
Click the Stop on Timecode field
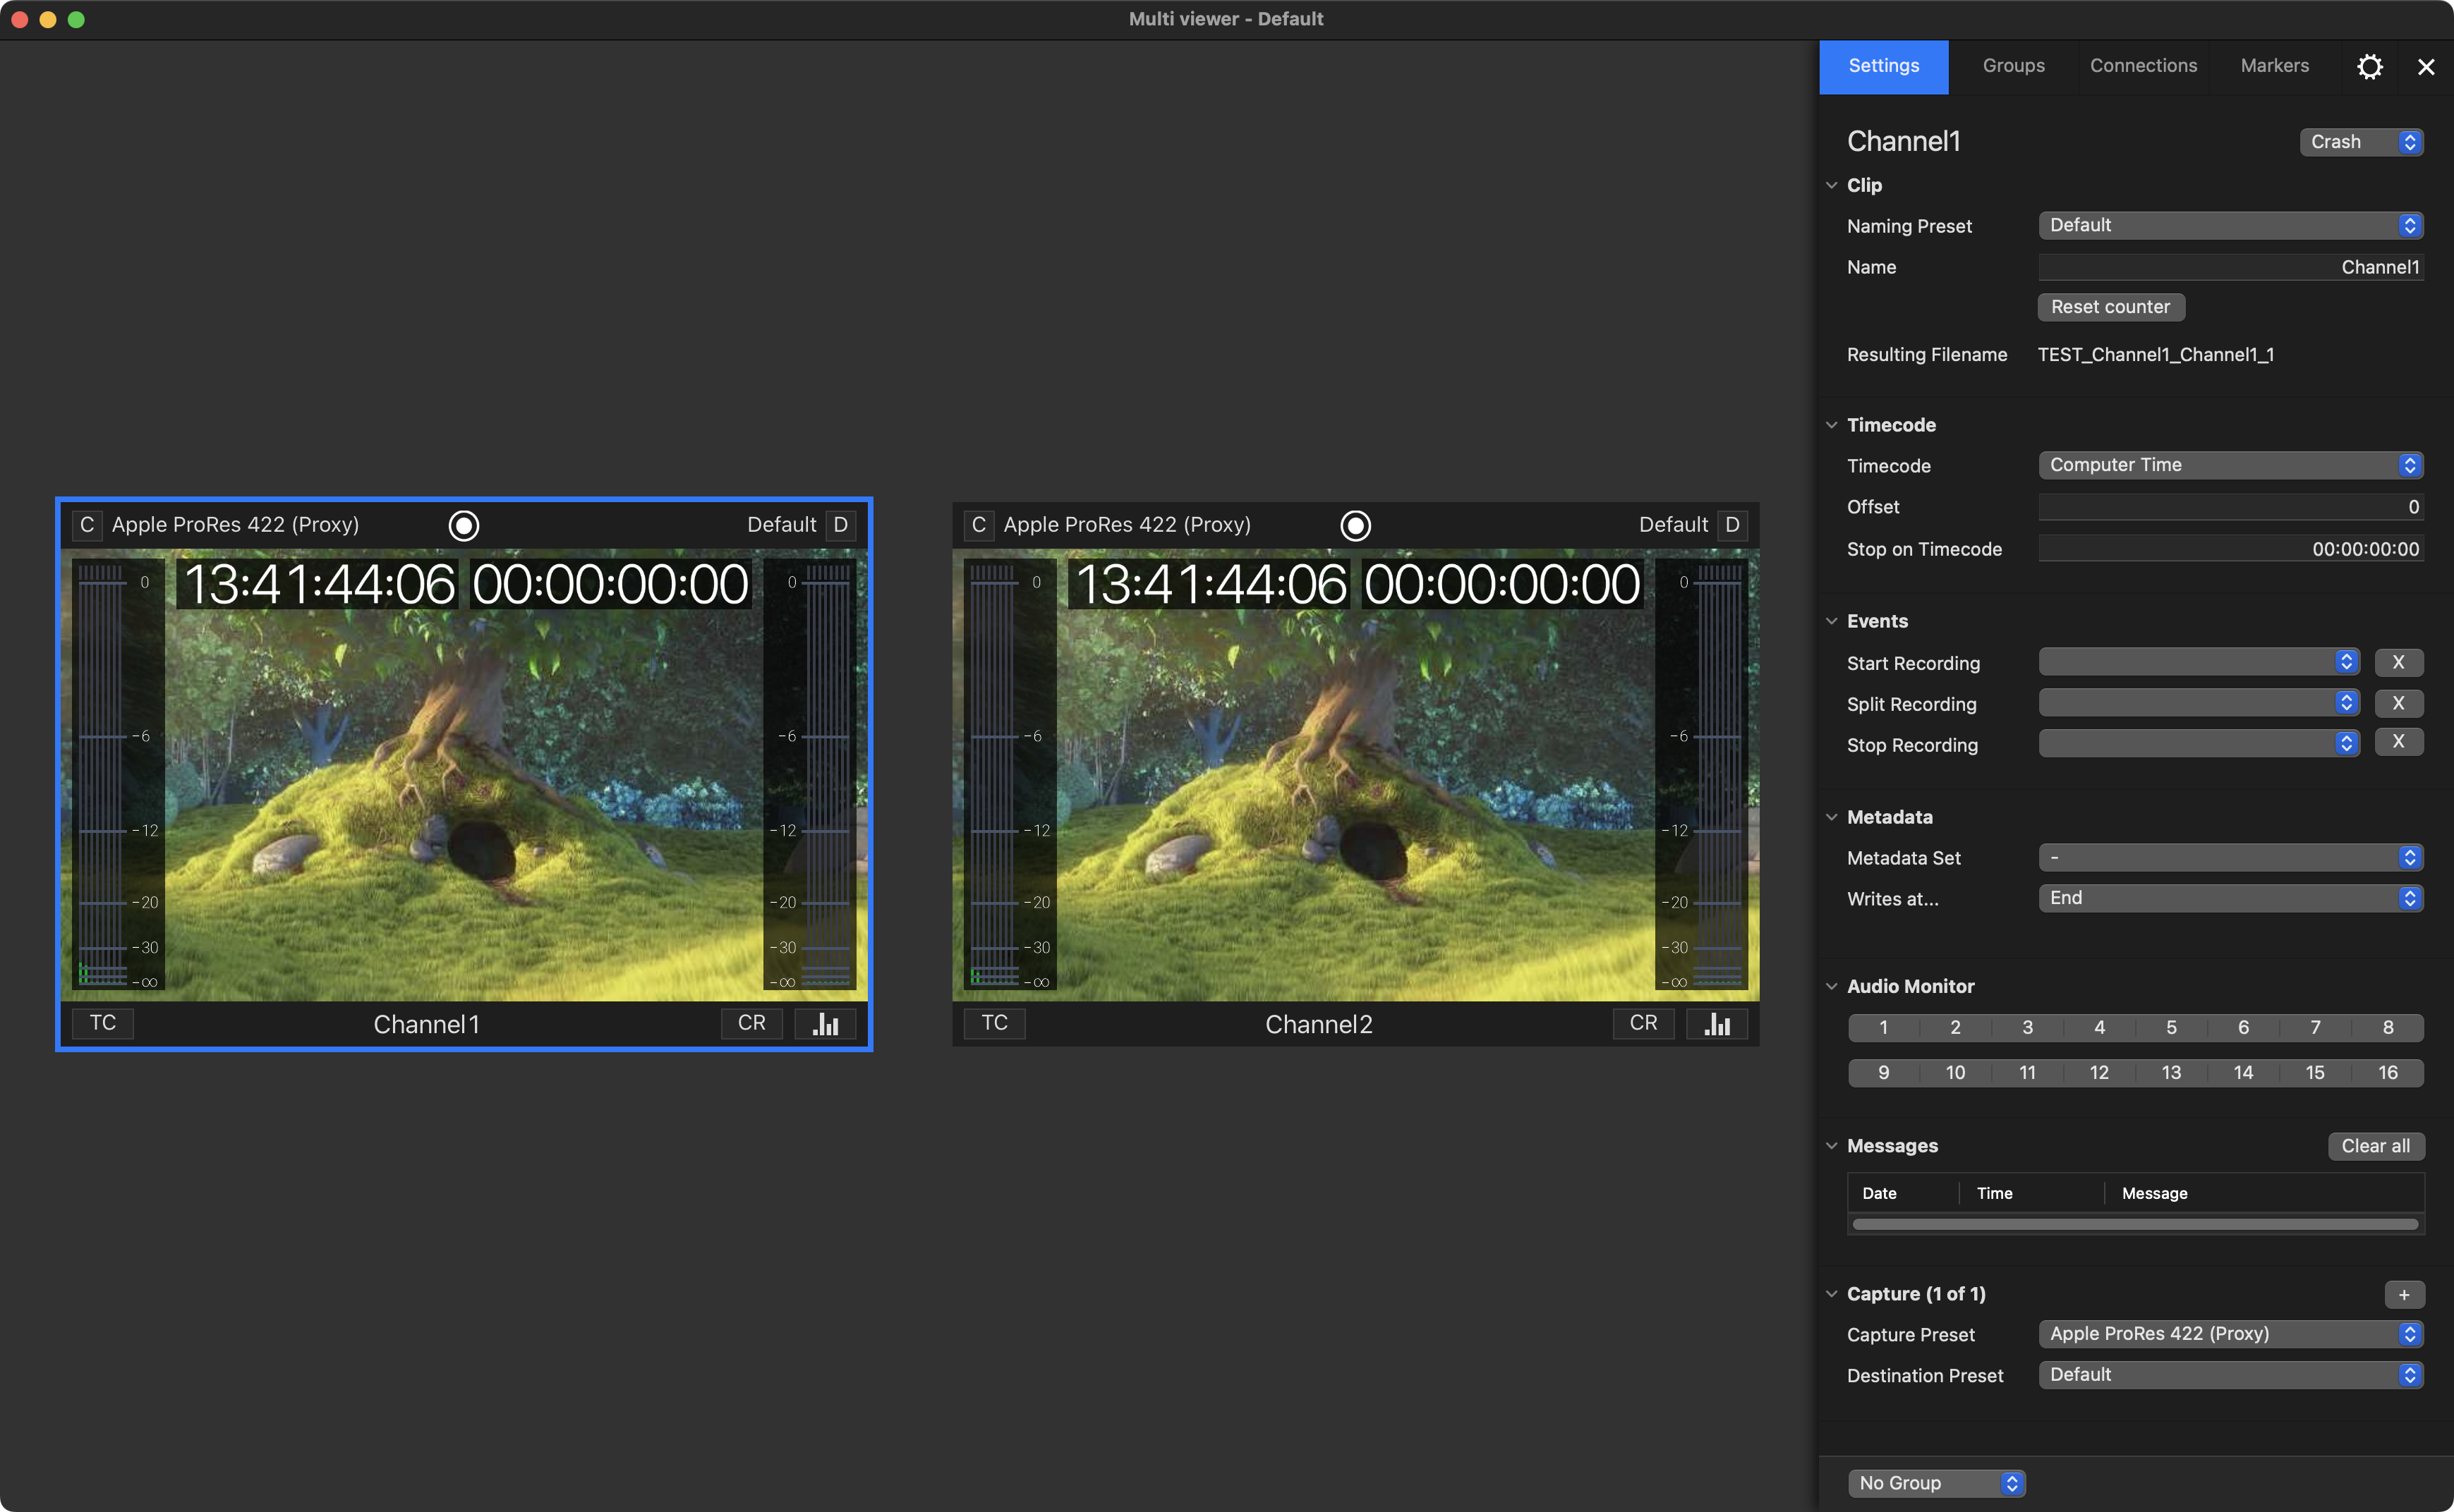[2231, 549]
